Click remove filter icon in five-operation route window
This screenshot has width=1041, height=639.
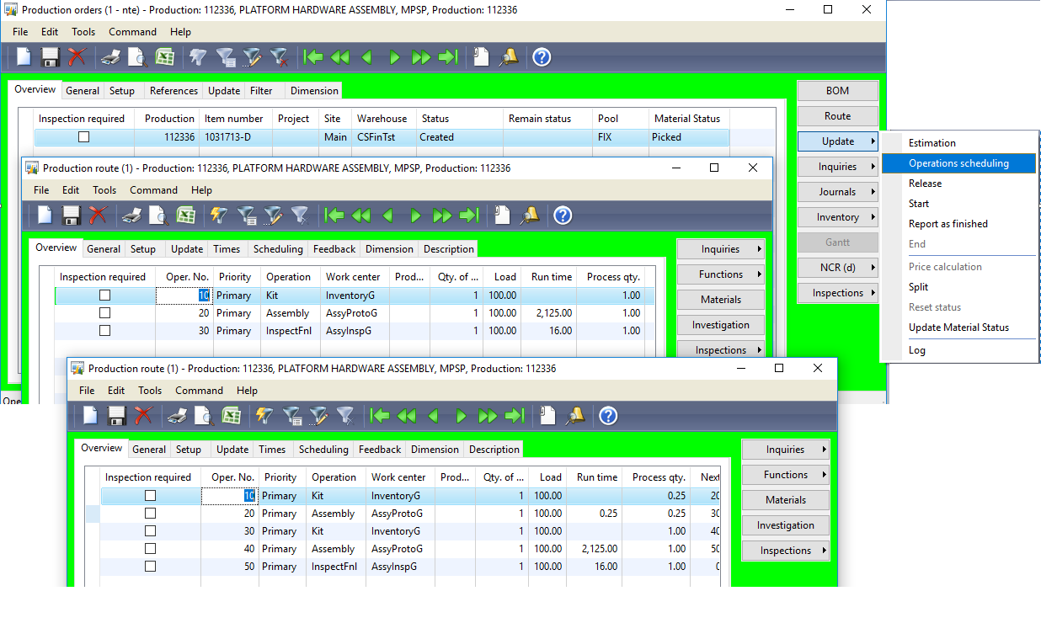pos(346,416)
